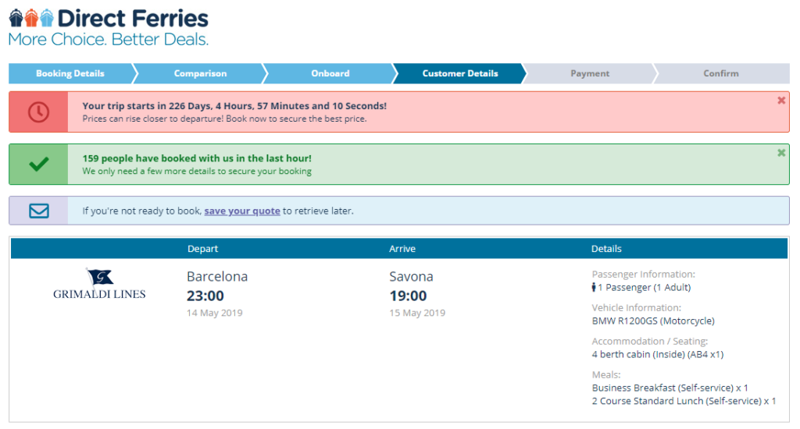Image resolution: width=800 pixels, height=429 pixels.
Task: Select the Customer Details step
Action: (460, 73)
